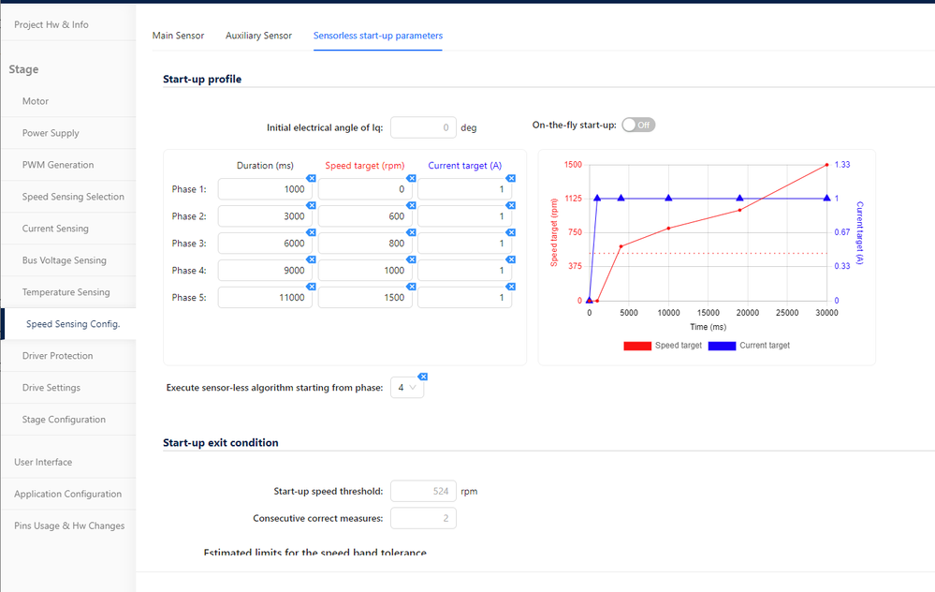Click the Start-up speed threshold field
This screenshot has width=935, height=592.
click(x=423, y=491)
